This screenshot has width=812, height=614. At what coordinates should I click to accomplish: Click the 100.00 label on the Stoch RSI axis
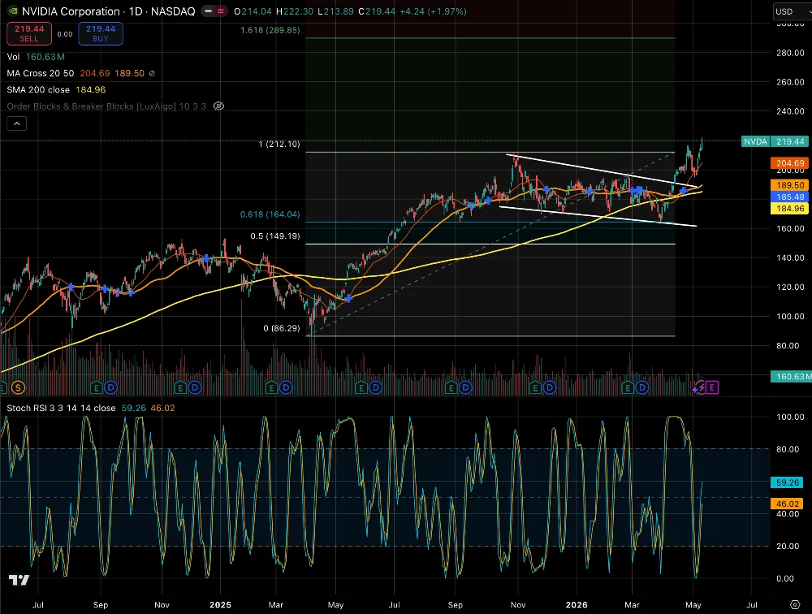790,417
